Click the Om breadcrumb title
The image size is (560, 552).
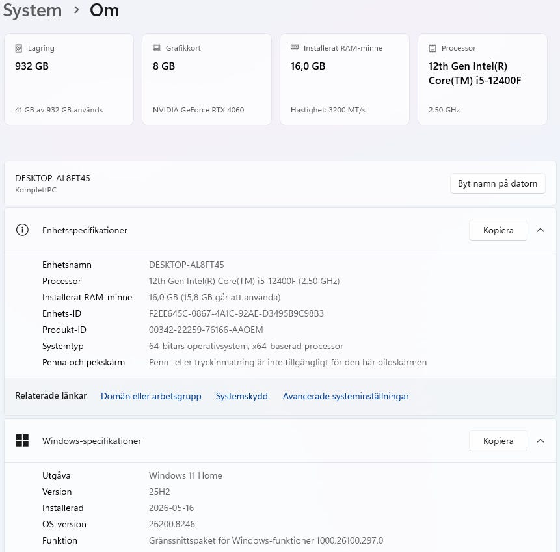click(x=104, y=10)
